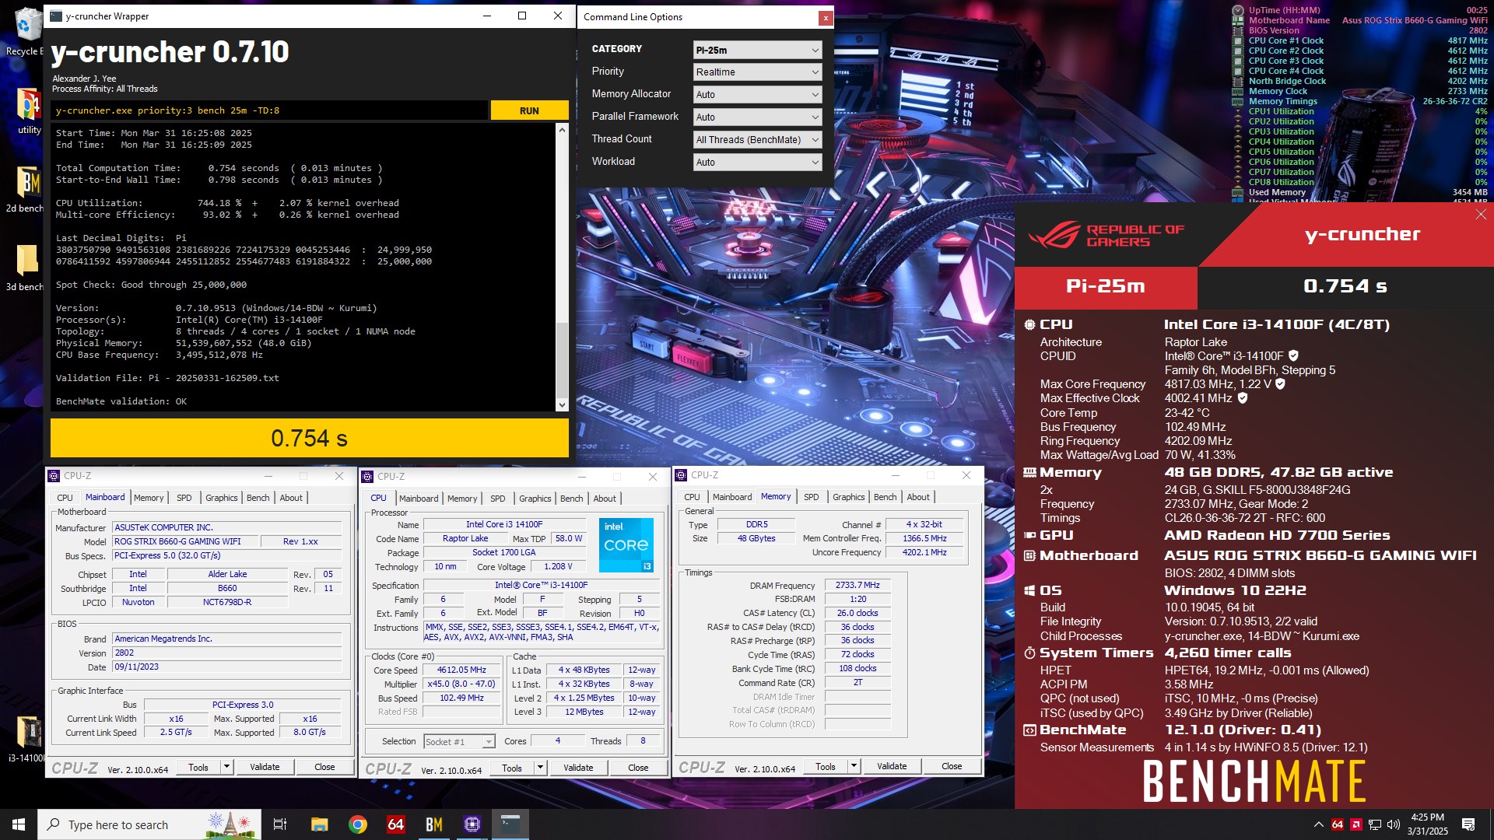Viewport: 1494px width, 840px height.
Task: Open the Memory Allocator dropdown
Action: click(x=757, y=94)
